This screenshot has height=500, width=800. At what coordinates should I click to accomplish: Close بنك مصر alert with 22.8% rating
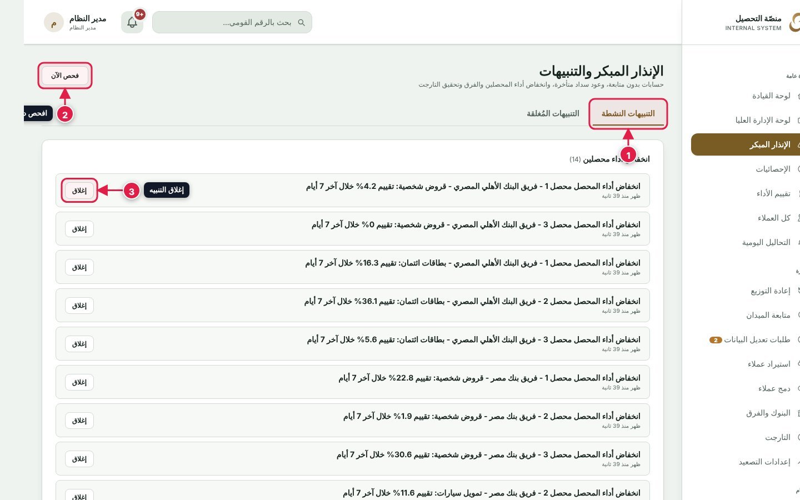tap(79, 382)
